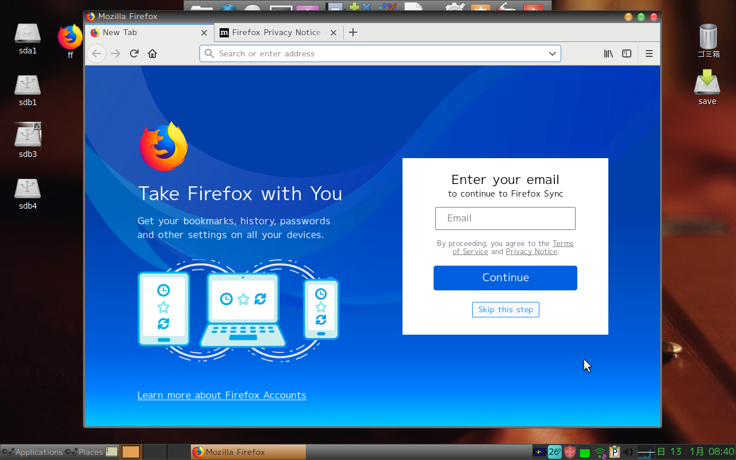Click the battery power tray icon
Image resolution: width=736 pixels, height=460 pixels.
pyautogui.click(x=539, y=452)
